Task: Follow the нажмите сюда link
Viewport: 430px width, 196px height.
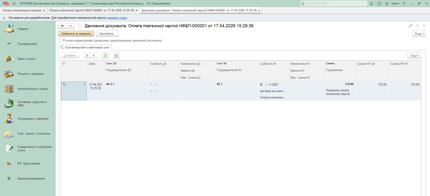Action: pyautogui.click(x=117, y=18)
